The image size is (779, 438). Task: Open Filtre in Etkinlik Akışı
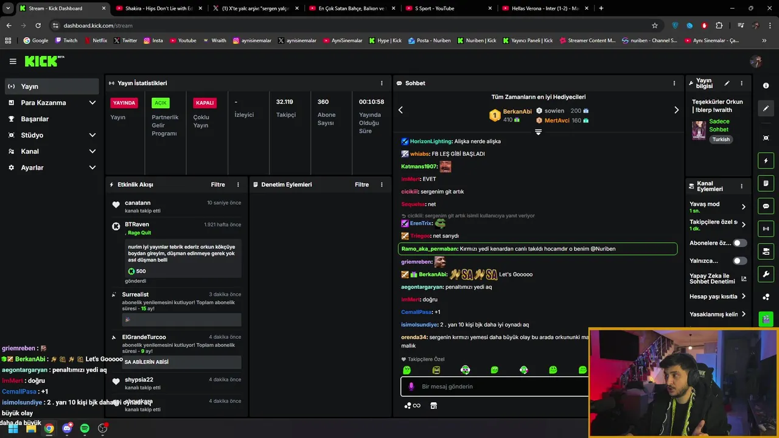click(x=218, y=184)
